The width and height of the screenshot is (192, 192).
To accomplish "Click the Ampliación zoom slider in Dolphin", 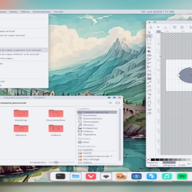I will click(x=61, y=162).
